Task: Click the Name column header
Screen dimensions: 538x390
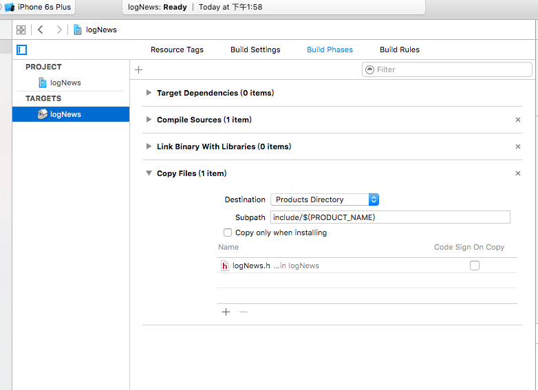Action: [x=228, y=247]
